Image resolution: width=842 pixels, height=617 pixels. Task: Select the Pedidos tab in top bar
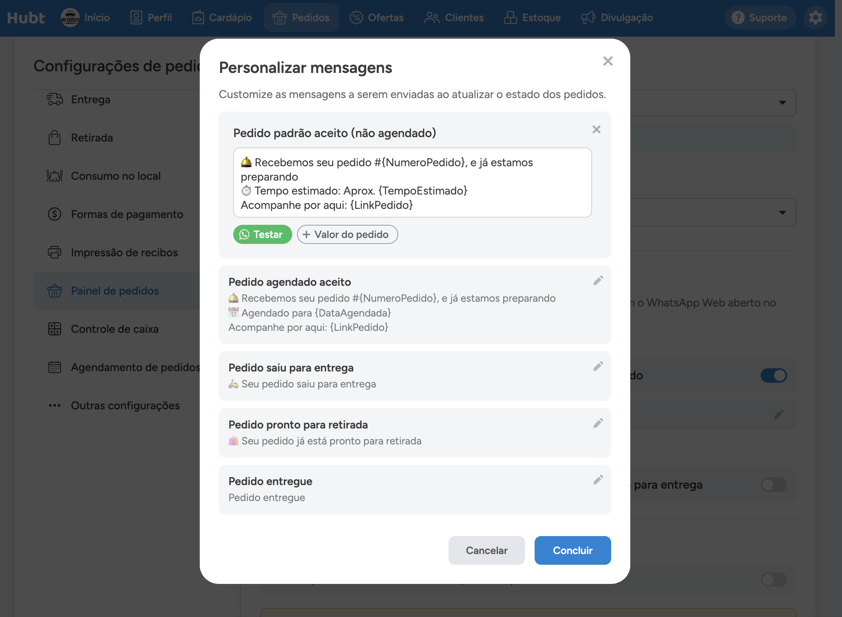point(301,18)
